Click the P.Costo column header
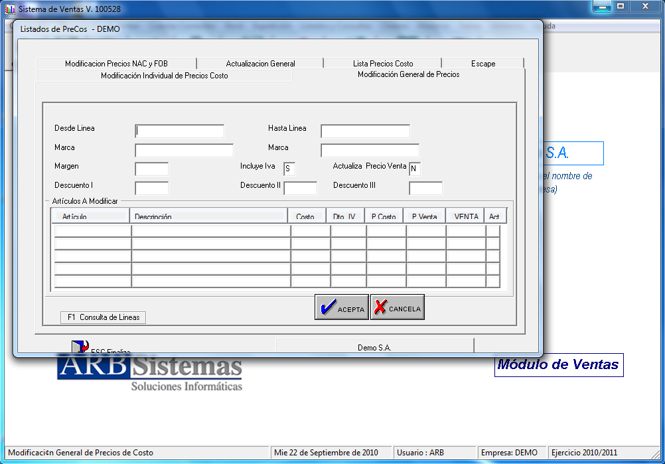Image resolution: width=665 pixels, height=464 pixels. coord(384,216)
